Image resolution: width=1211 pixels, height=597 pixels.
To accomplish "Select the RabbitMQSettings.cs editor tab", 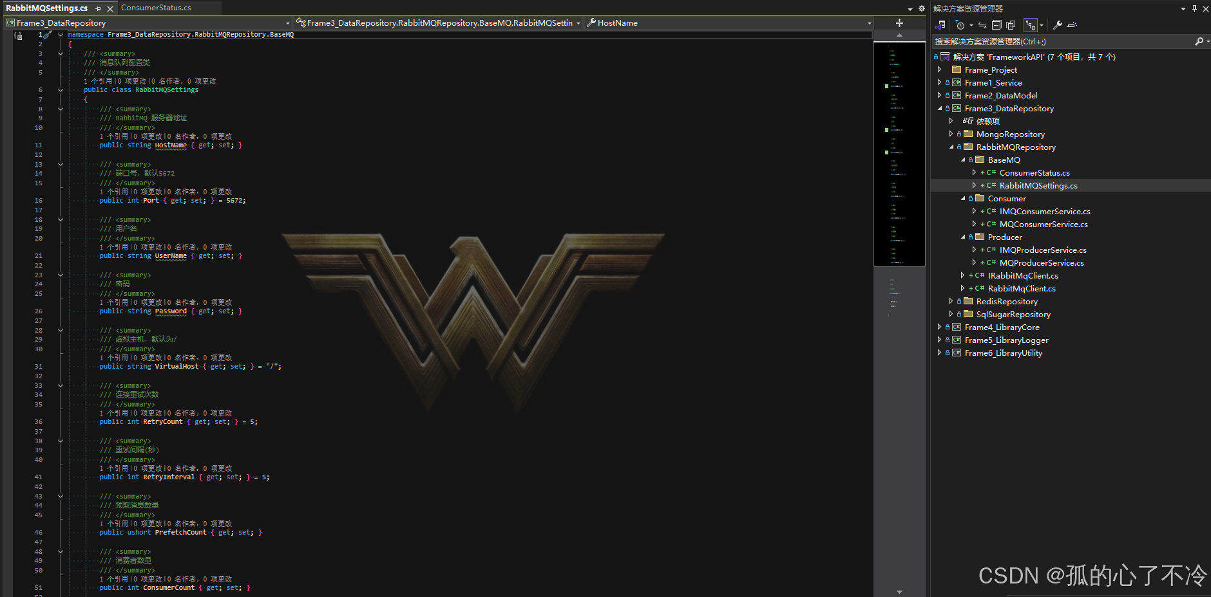I will tap(46, 8).
